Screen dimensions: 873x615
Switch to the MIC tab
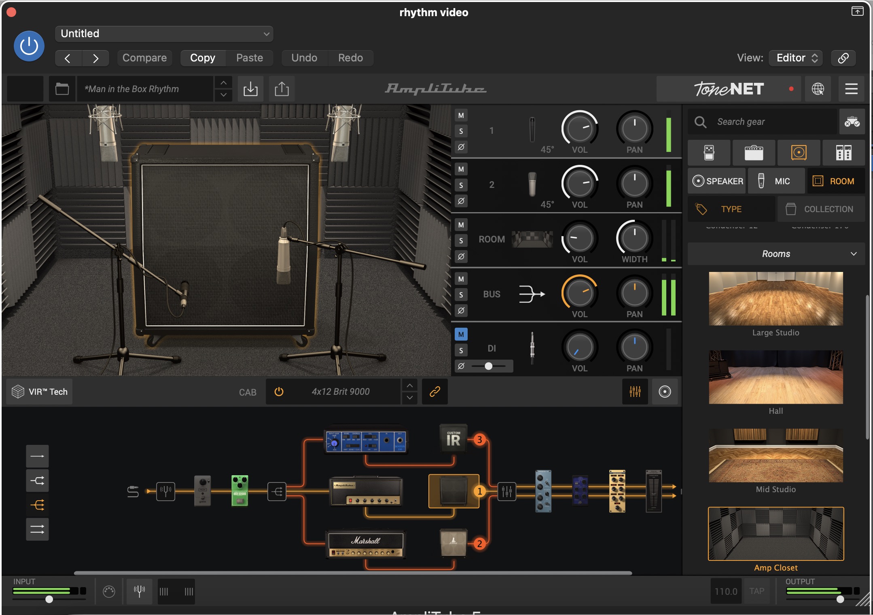[x=776, y=181]
